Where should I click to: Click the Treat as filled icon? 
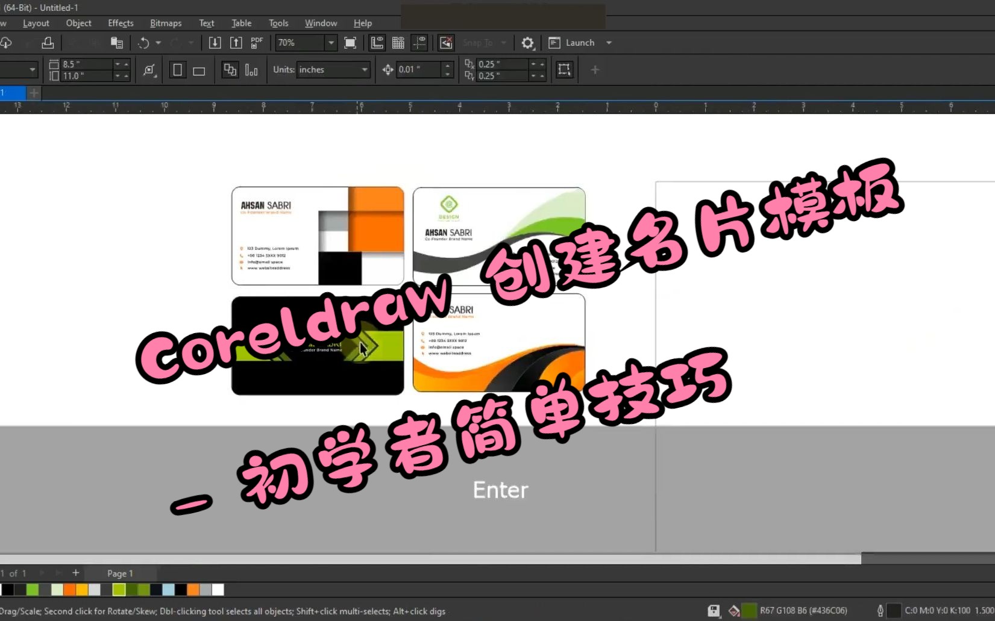click(564, 70)
